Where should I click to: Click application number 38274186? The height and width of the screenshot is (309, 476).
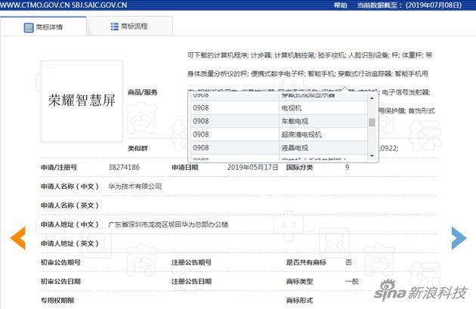click(124, 167)
